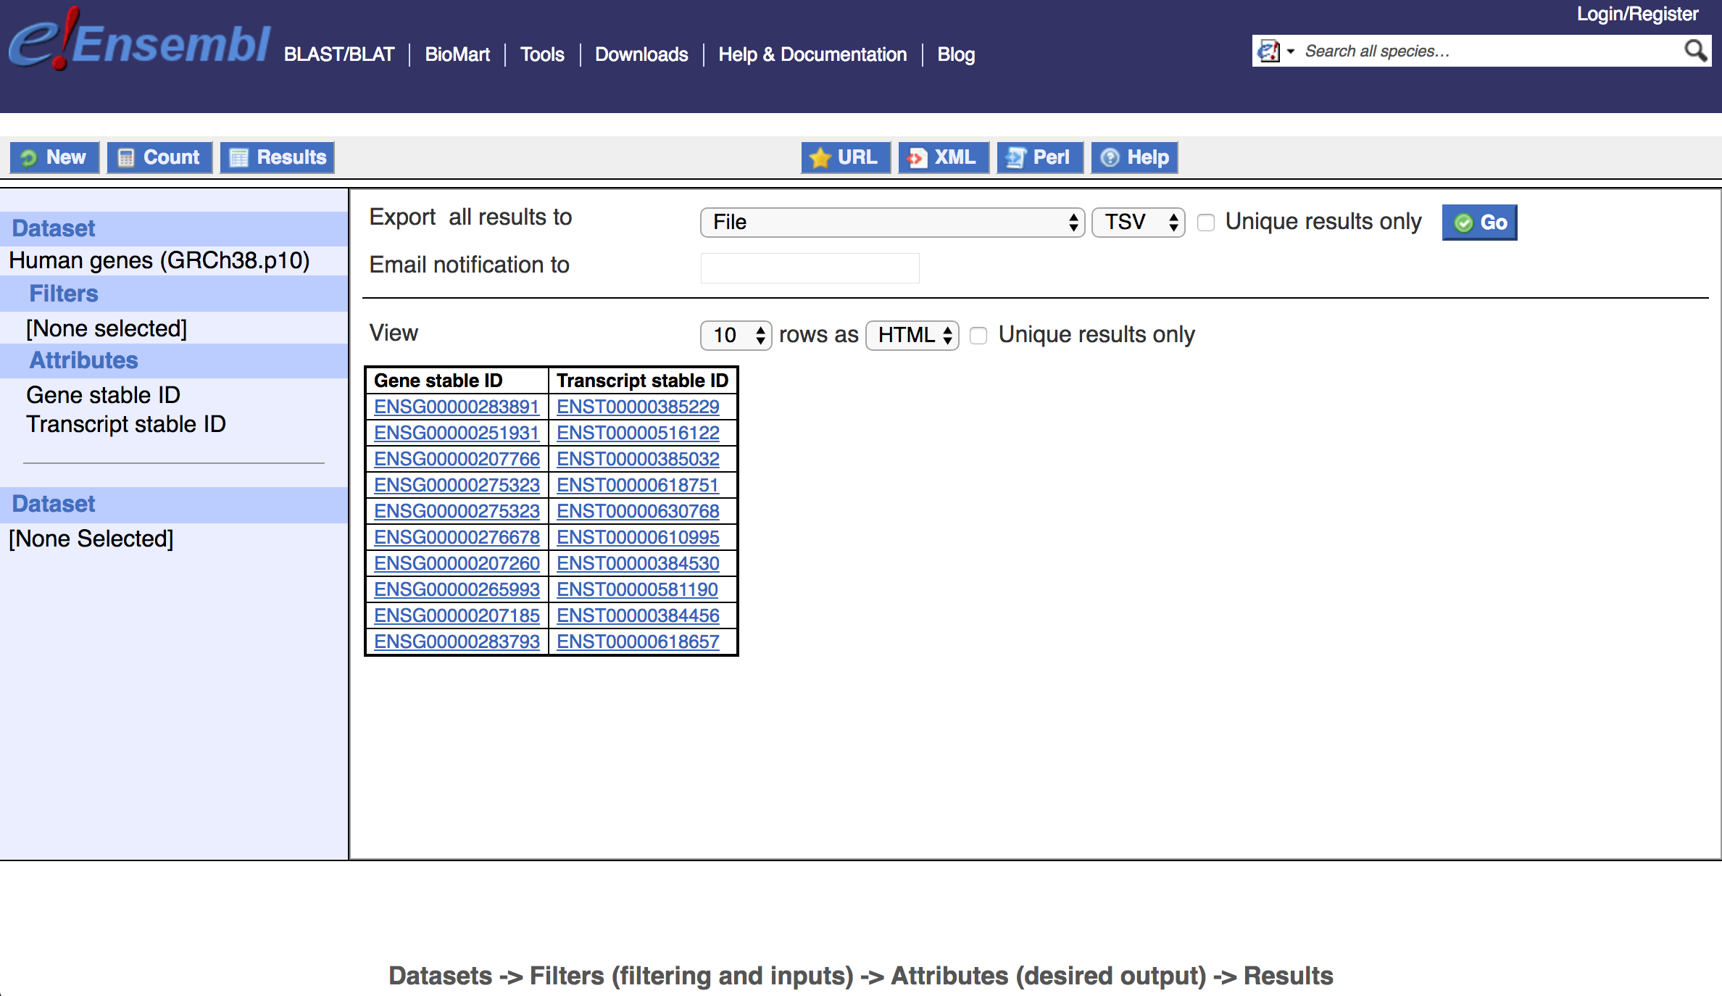Open the HTML view format dropdown

click(x=912, y=336)
